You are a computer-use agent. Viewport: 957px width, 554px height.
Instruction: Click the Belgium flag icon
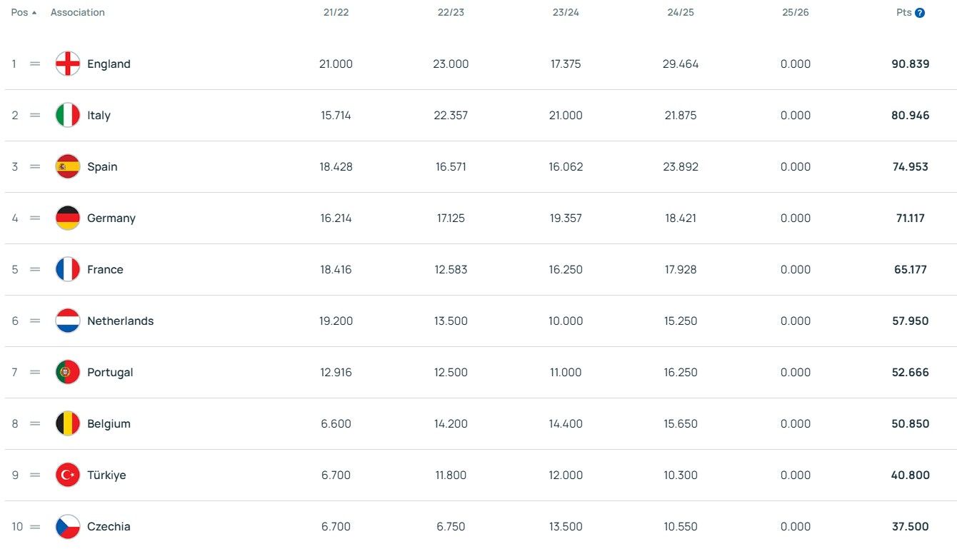pyautogui.click(x=68, y=424)
